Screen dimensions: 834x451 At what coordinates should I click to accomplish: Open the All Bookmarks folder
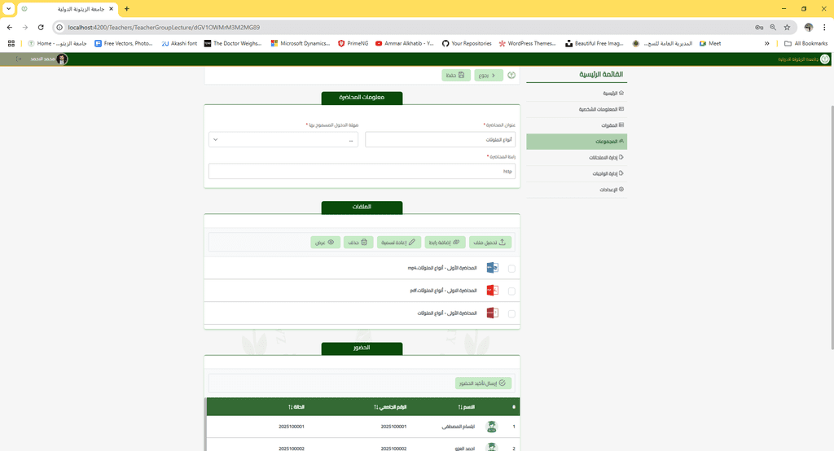coord(805,44)
